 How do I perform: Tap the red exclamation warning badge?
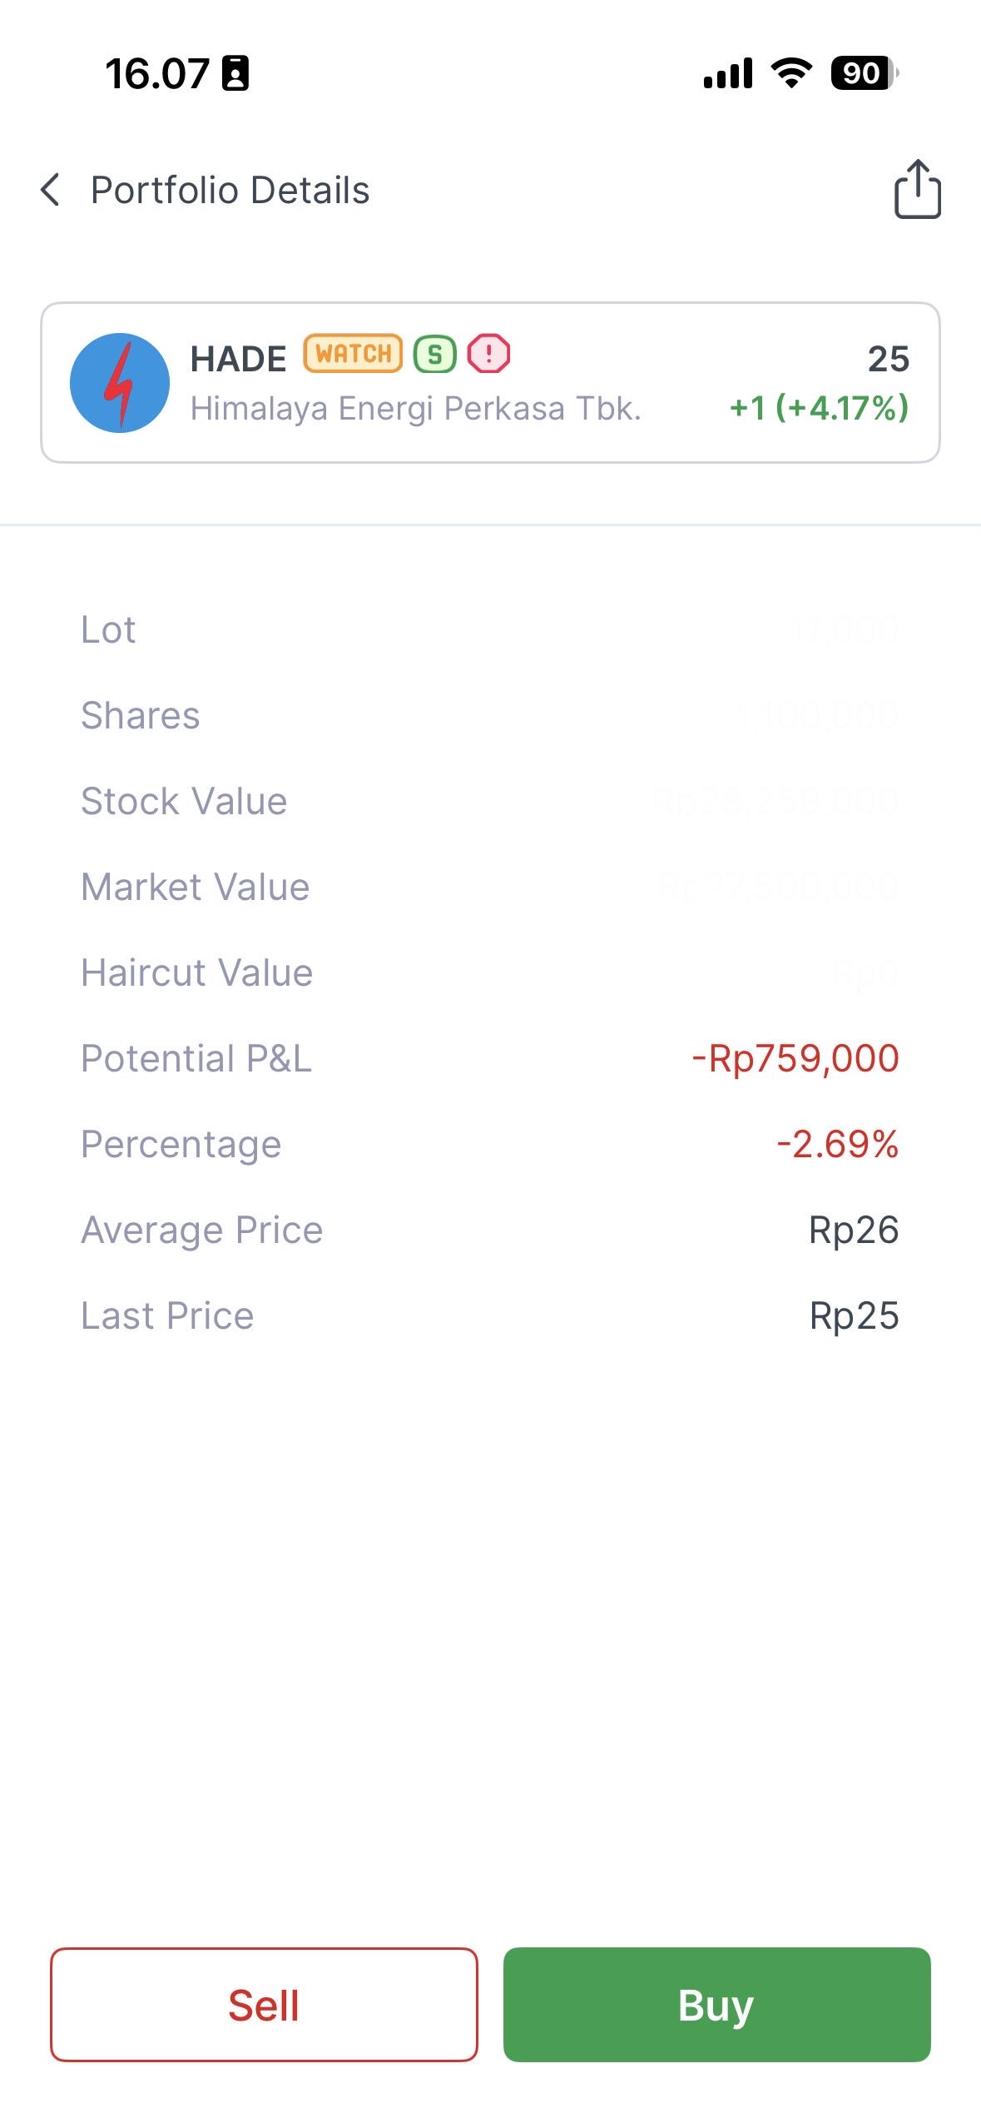[489, 354]
